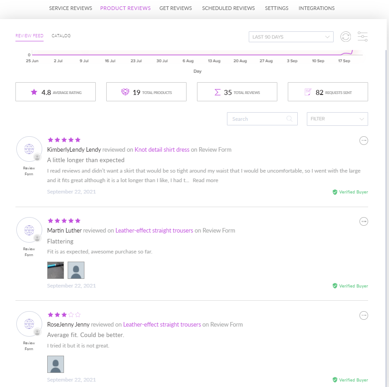This screenshot has width=389, height=387.
Task: Click the refresh circular arrows icon
Action: [345, 37]
